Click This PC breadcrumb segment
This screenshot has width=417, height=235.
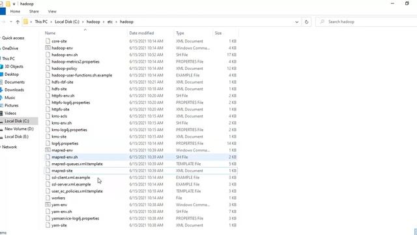[41, 22]
